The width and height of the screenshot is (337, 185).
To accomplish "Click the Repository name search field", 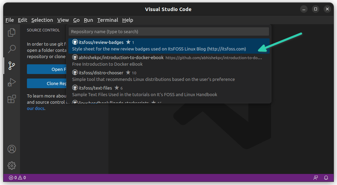I will [x=168, y=31].
